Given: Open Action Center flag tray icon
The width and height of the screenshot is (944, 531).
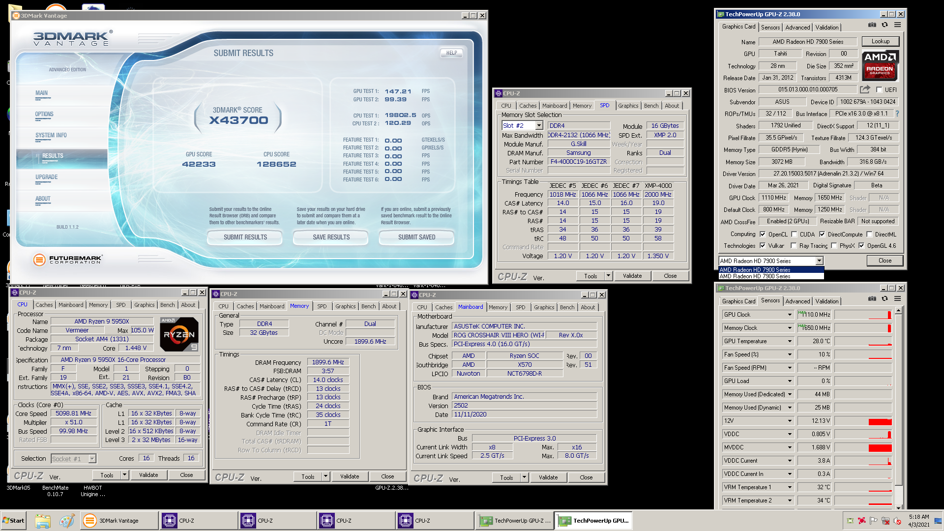Looking at the screenshot, I should point(874,521).
